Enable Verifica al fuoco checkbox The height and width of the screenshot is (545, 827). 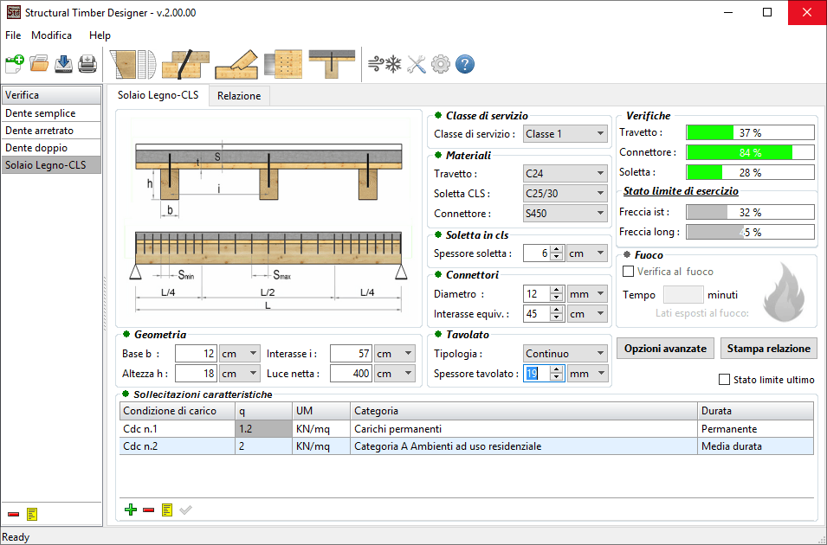click(x=628, y=272)
